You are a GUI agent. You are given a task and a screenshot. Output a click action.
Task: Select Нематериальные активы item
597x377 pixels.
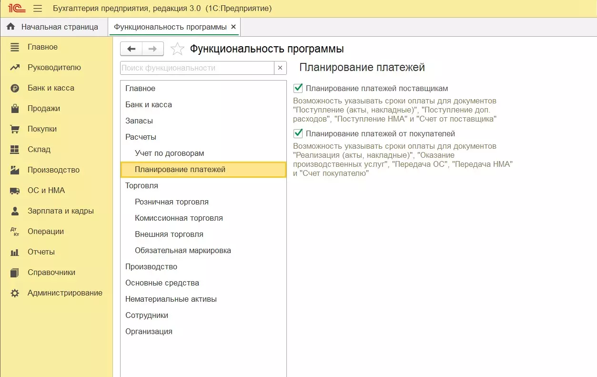[203, 299]
